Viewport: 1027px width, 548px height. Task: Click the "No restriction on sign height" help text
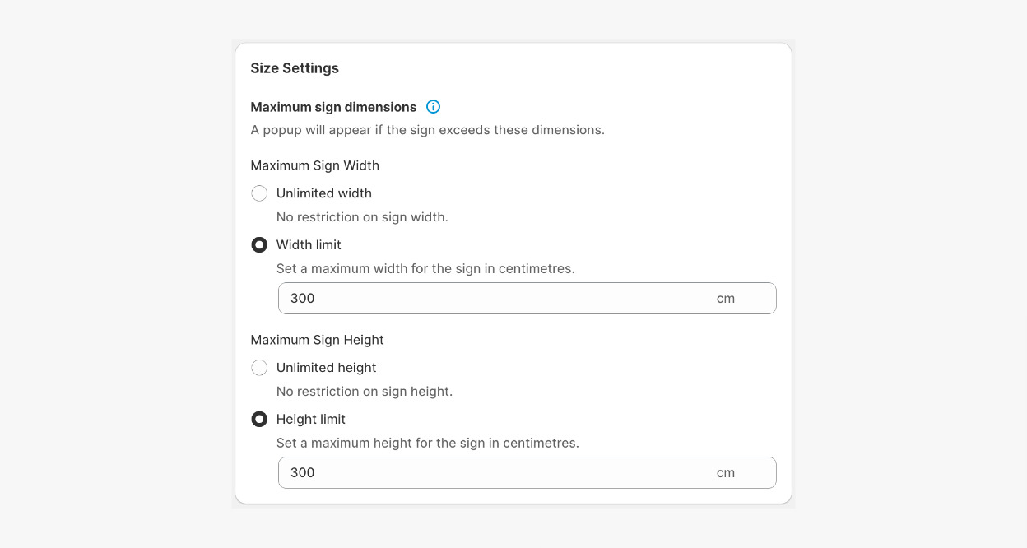point(365,392)
